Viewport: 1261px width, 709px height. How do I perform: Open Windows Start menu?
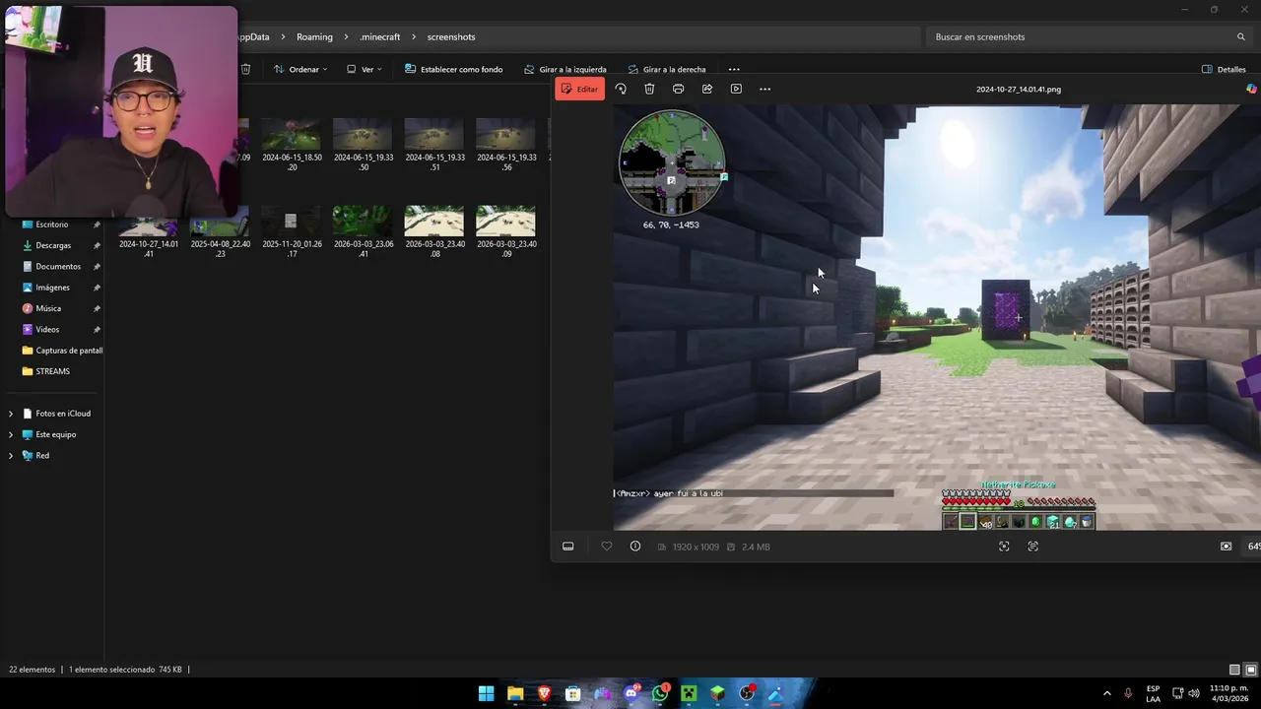click(x=487, y=694)
